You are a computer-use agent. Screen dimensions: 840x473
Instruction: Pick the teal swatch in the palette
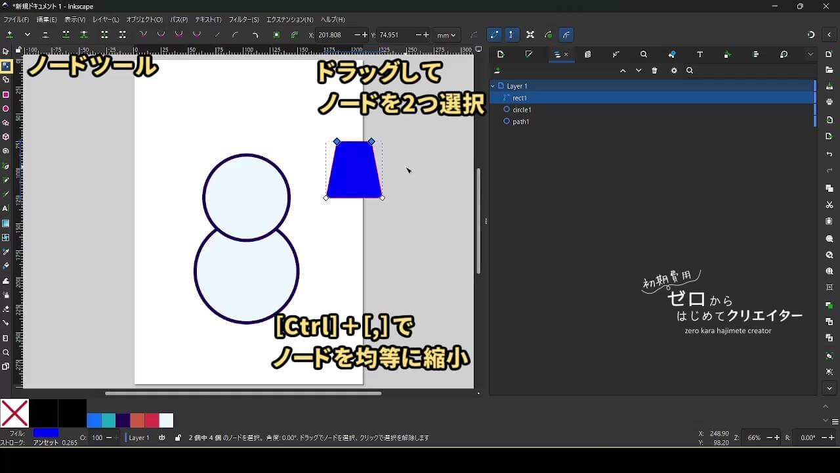(108, 420)
